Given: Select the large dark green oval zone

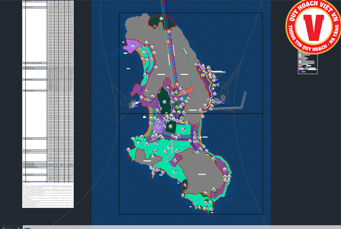Looking at the screenshot, I should pos(164,100).
